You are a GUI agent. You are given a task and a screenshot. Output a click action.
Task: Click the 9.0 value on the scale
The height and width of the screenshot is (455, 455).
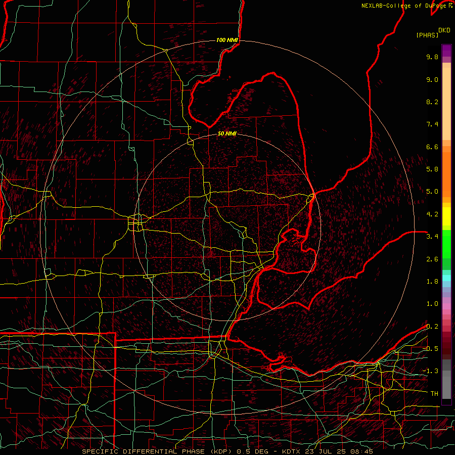[432, 79]
